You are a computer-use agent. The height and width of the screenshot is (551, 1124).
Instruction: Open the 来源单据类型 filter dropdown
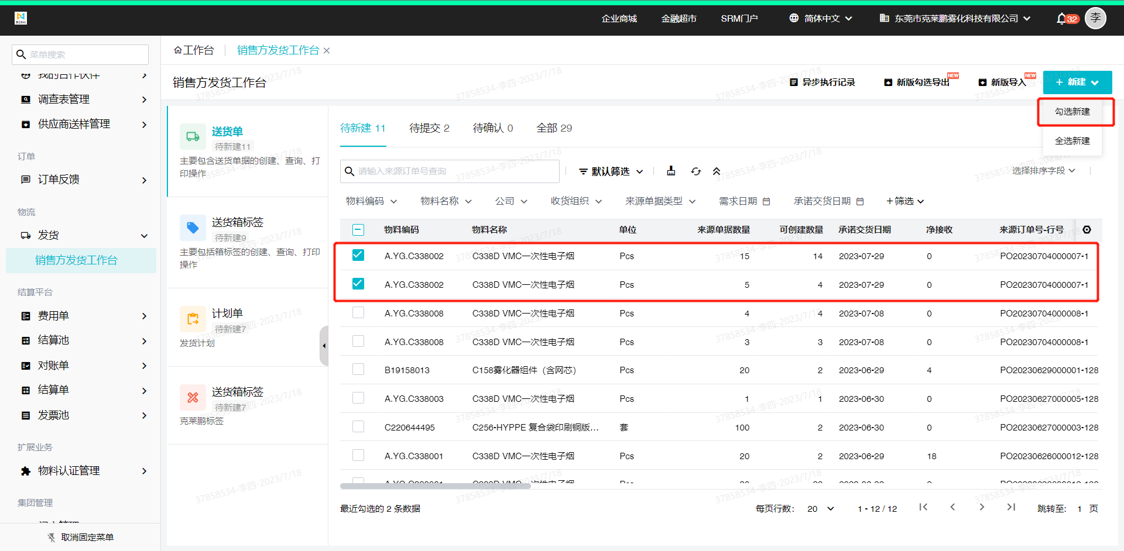[660, 201]
